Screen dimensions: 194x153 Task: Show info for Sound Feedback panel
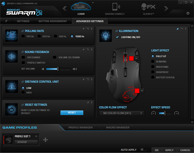click(92, 50)
